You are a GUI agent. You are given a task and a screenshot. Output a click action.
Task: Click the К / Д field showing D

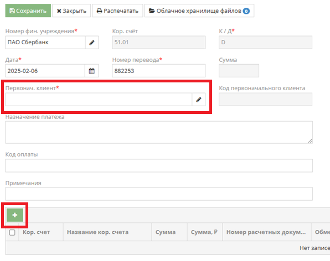265,43
